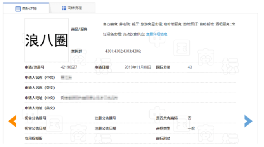The image size is (264, 147).
Task: Click the 初审公告日期 label
Action: click(35, 128)
